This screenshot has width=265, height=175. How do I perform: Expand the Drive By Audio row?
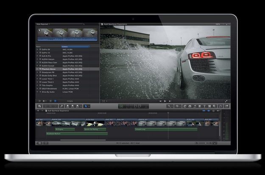click(37, 92)
